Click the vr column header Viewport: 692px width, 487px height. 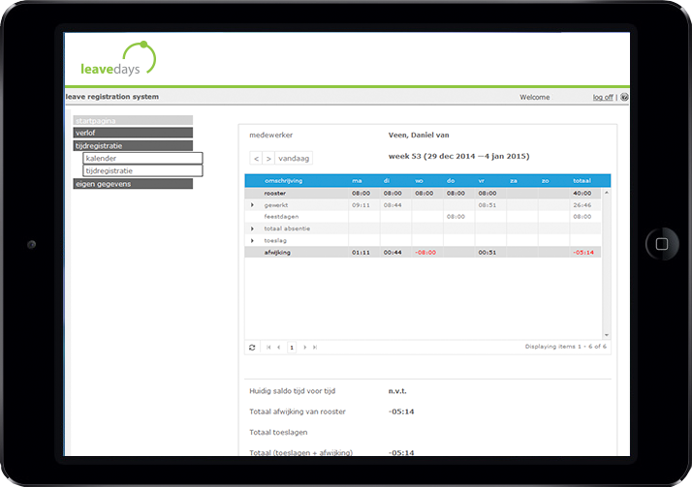point(481,181)
